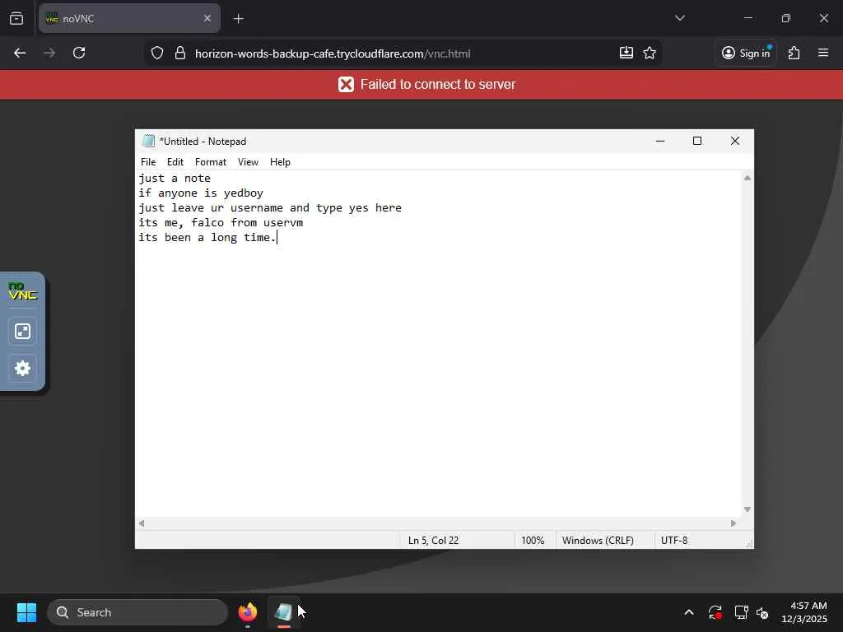The image size is (843, 632).
Task: Click the Notepad title bar icon
Action: (148, 141)
